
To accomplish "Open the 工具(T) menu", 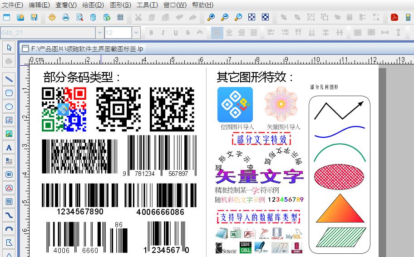I will click(x=147, y=5).
